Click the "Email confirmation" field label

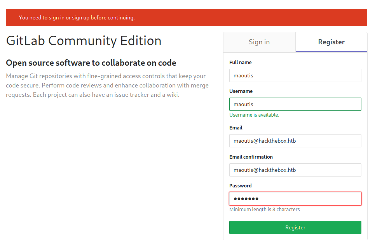pyautogui.click(x=251, y=157)
